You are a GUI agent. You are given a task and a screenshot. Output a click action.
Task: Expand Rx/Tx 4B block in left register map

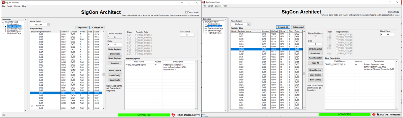[x=32, y=106]
